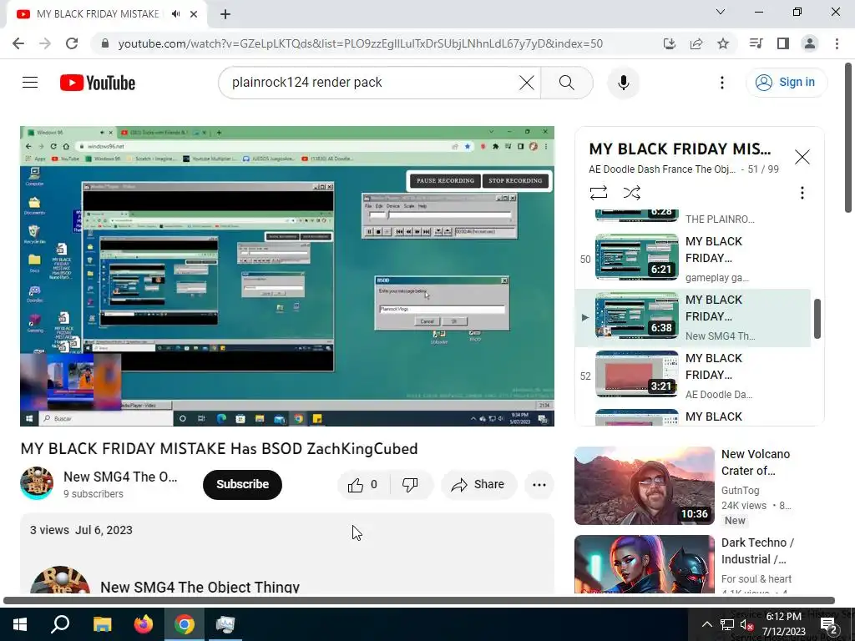Open YouTube settings three-dot menu

[722, 83]
